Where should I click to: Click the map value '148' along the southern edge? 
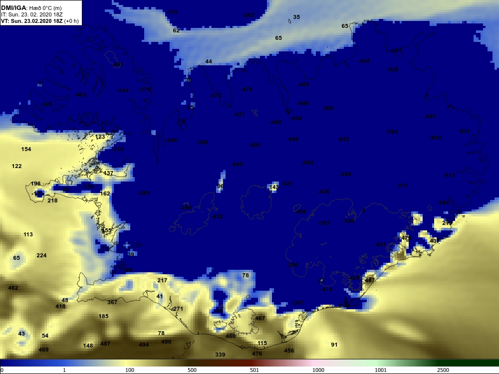click(88, 346)
